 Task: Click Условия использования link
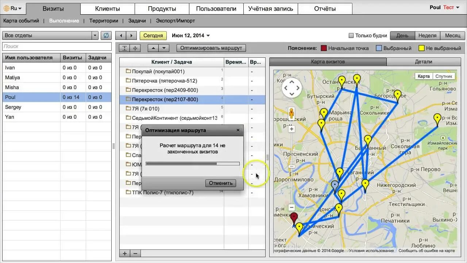[x=371, y=251]
